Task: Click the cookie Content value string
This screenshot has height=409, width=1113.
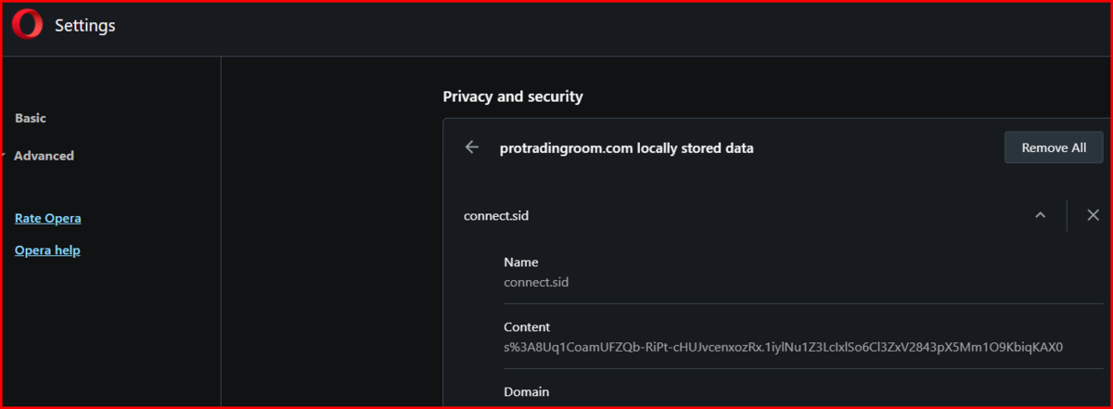Action: [783, 348]
